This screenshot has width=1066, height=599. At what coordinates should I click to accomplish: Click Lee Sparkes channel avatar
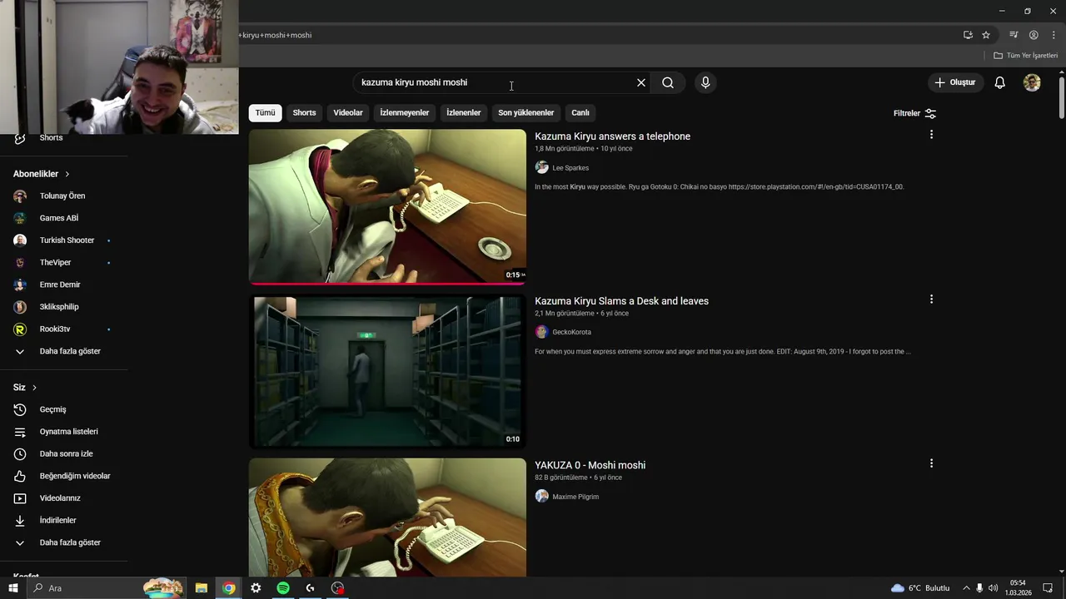click(542, 167)
